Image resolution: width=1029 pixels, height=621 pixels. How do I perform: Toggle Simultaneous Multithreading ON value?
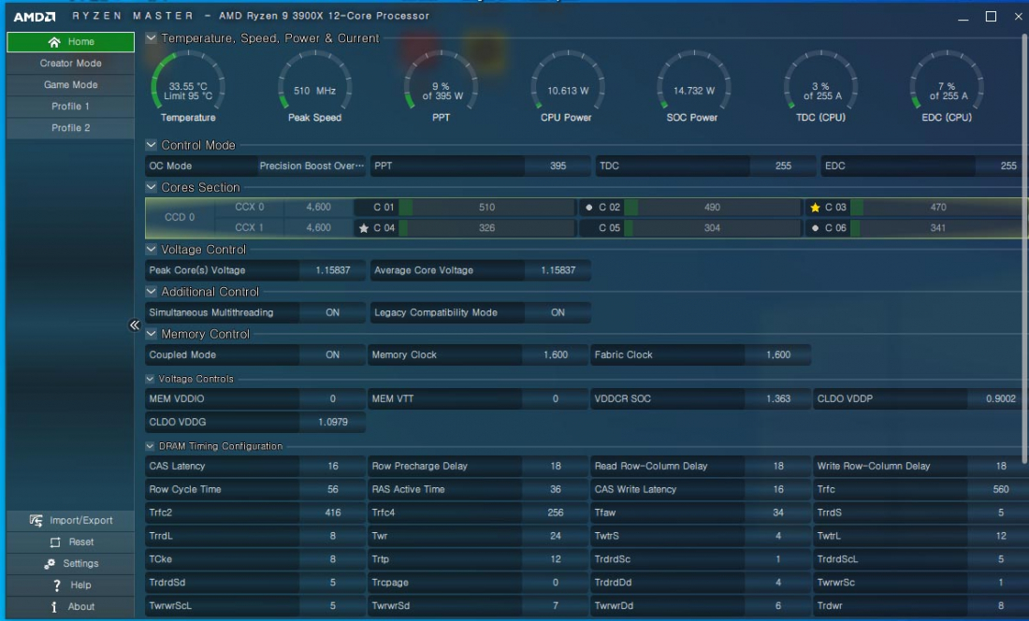point(332,312)
